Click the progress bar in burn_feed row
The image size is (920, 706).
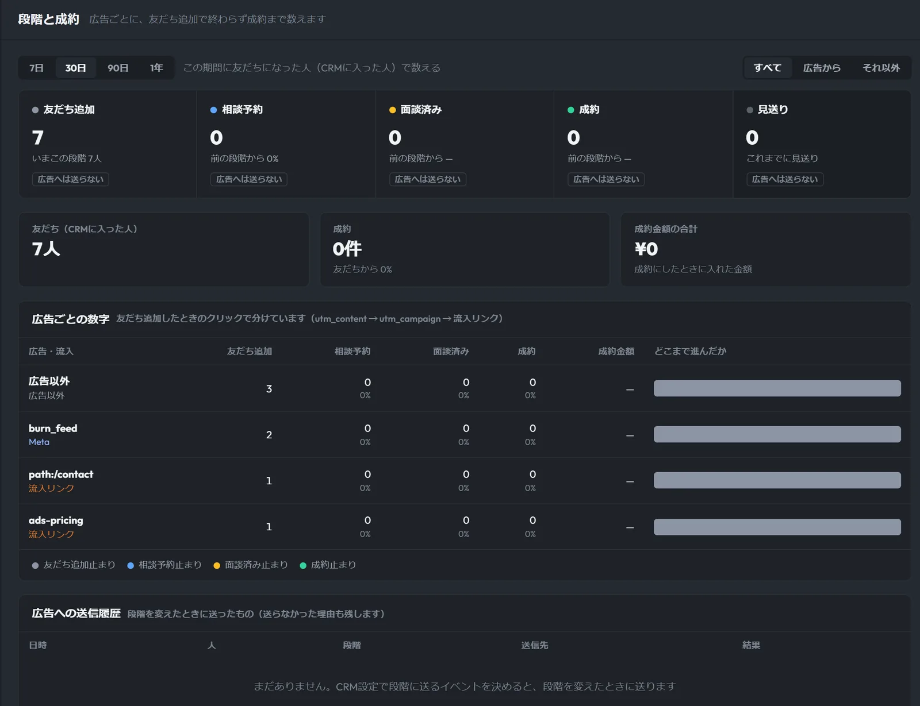(777, 434)
